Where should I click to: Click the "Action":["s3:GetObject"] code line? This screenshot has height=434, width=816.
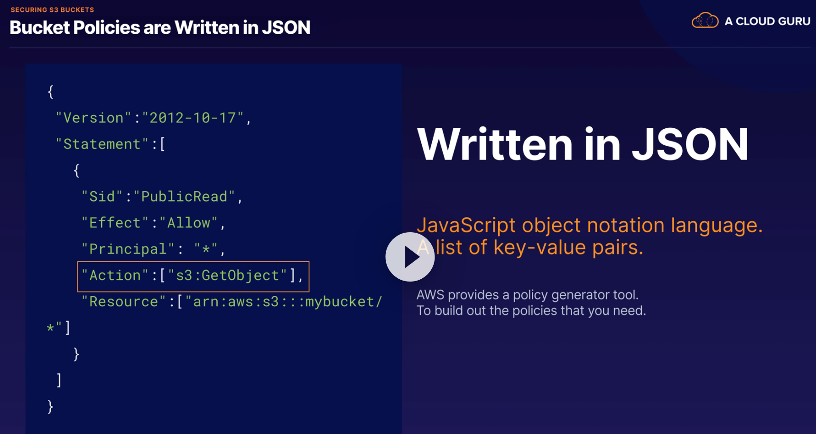(x=193, y=276)
